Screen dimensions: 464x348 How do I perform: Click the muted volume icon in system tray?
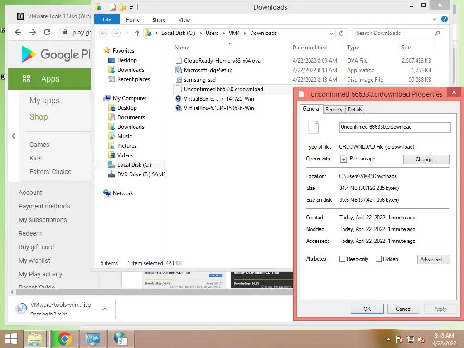421,339
